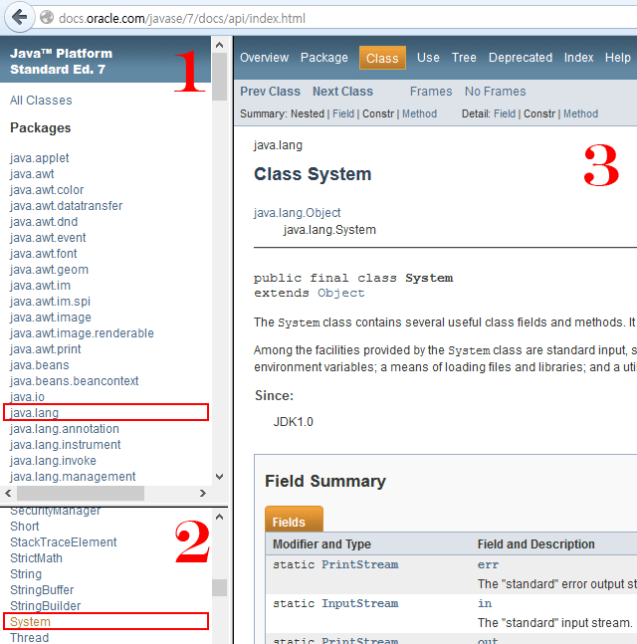637x644 pixels.
Task: Click Object link after extends
Action: pyautogui.click(x=340, y=293)
